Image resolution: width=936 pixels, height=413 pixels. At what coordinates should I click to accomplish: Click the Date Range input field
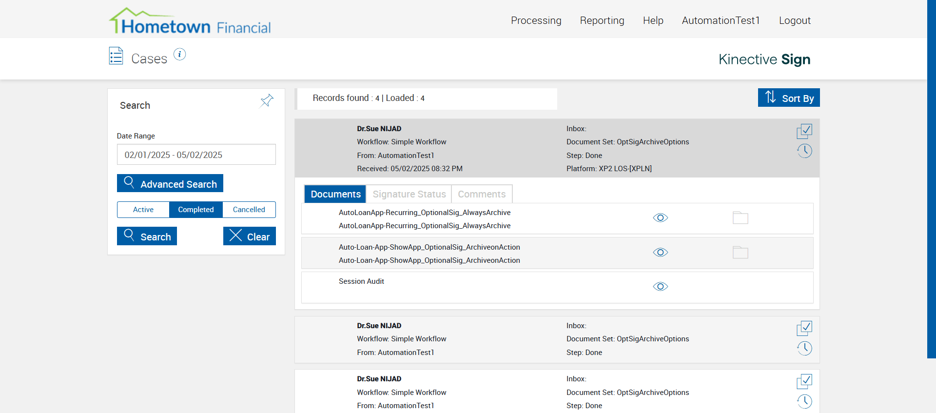pos(196,155)
